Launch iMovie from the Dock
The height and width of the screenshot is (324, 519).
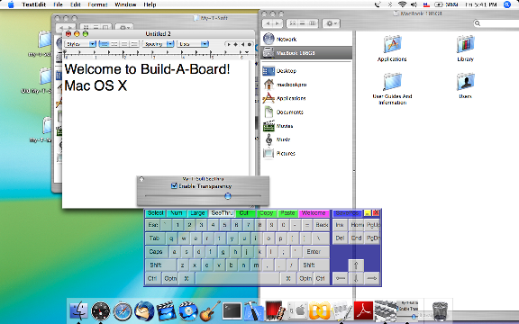coord(166,311)
